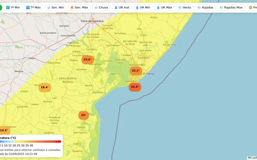Open the 23° marker near Cairu
Image resolution: width=257 pixels, height=160 pixels.
coord(84,115)
